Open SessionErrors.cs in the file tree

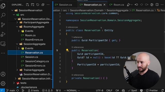tap(35, 66)
